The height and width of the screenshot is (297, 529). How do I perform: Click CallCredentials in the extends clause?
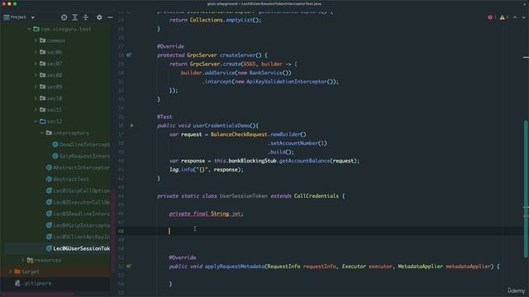tap(316, 196)
